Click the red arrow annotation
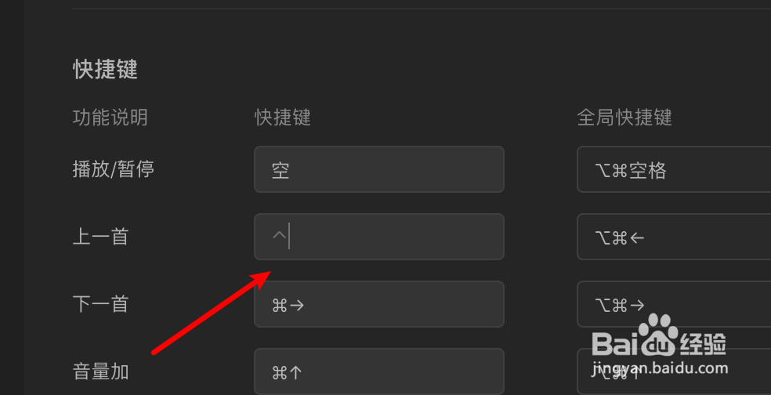Viewport: 771px width, 395px height. click(212, 312)
